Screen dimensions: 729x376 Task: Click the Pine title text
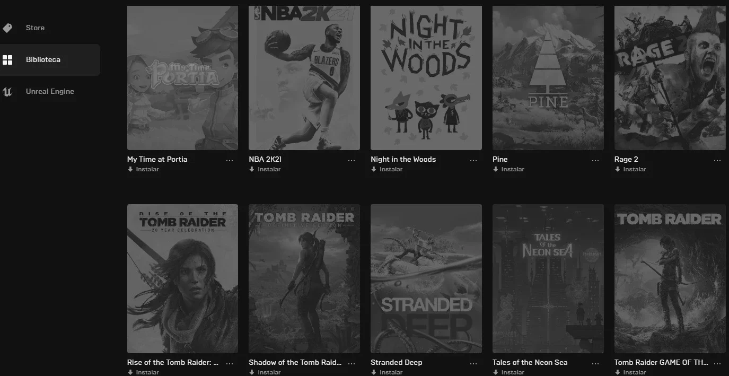pyautogui.click(x=500, y=159)
